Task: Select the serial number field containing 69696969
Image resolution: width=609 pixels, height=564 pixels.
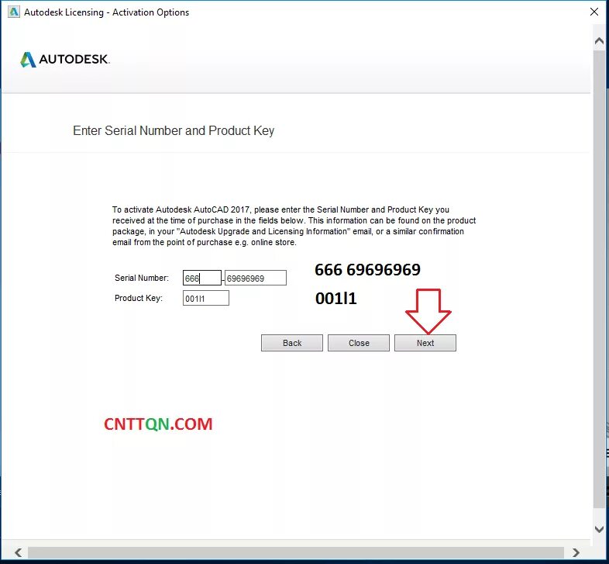Action: [256, 278]
